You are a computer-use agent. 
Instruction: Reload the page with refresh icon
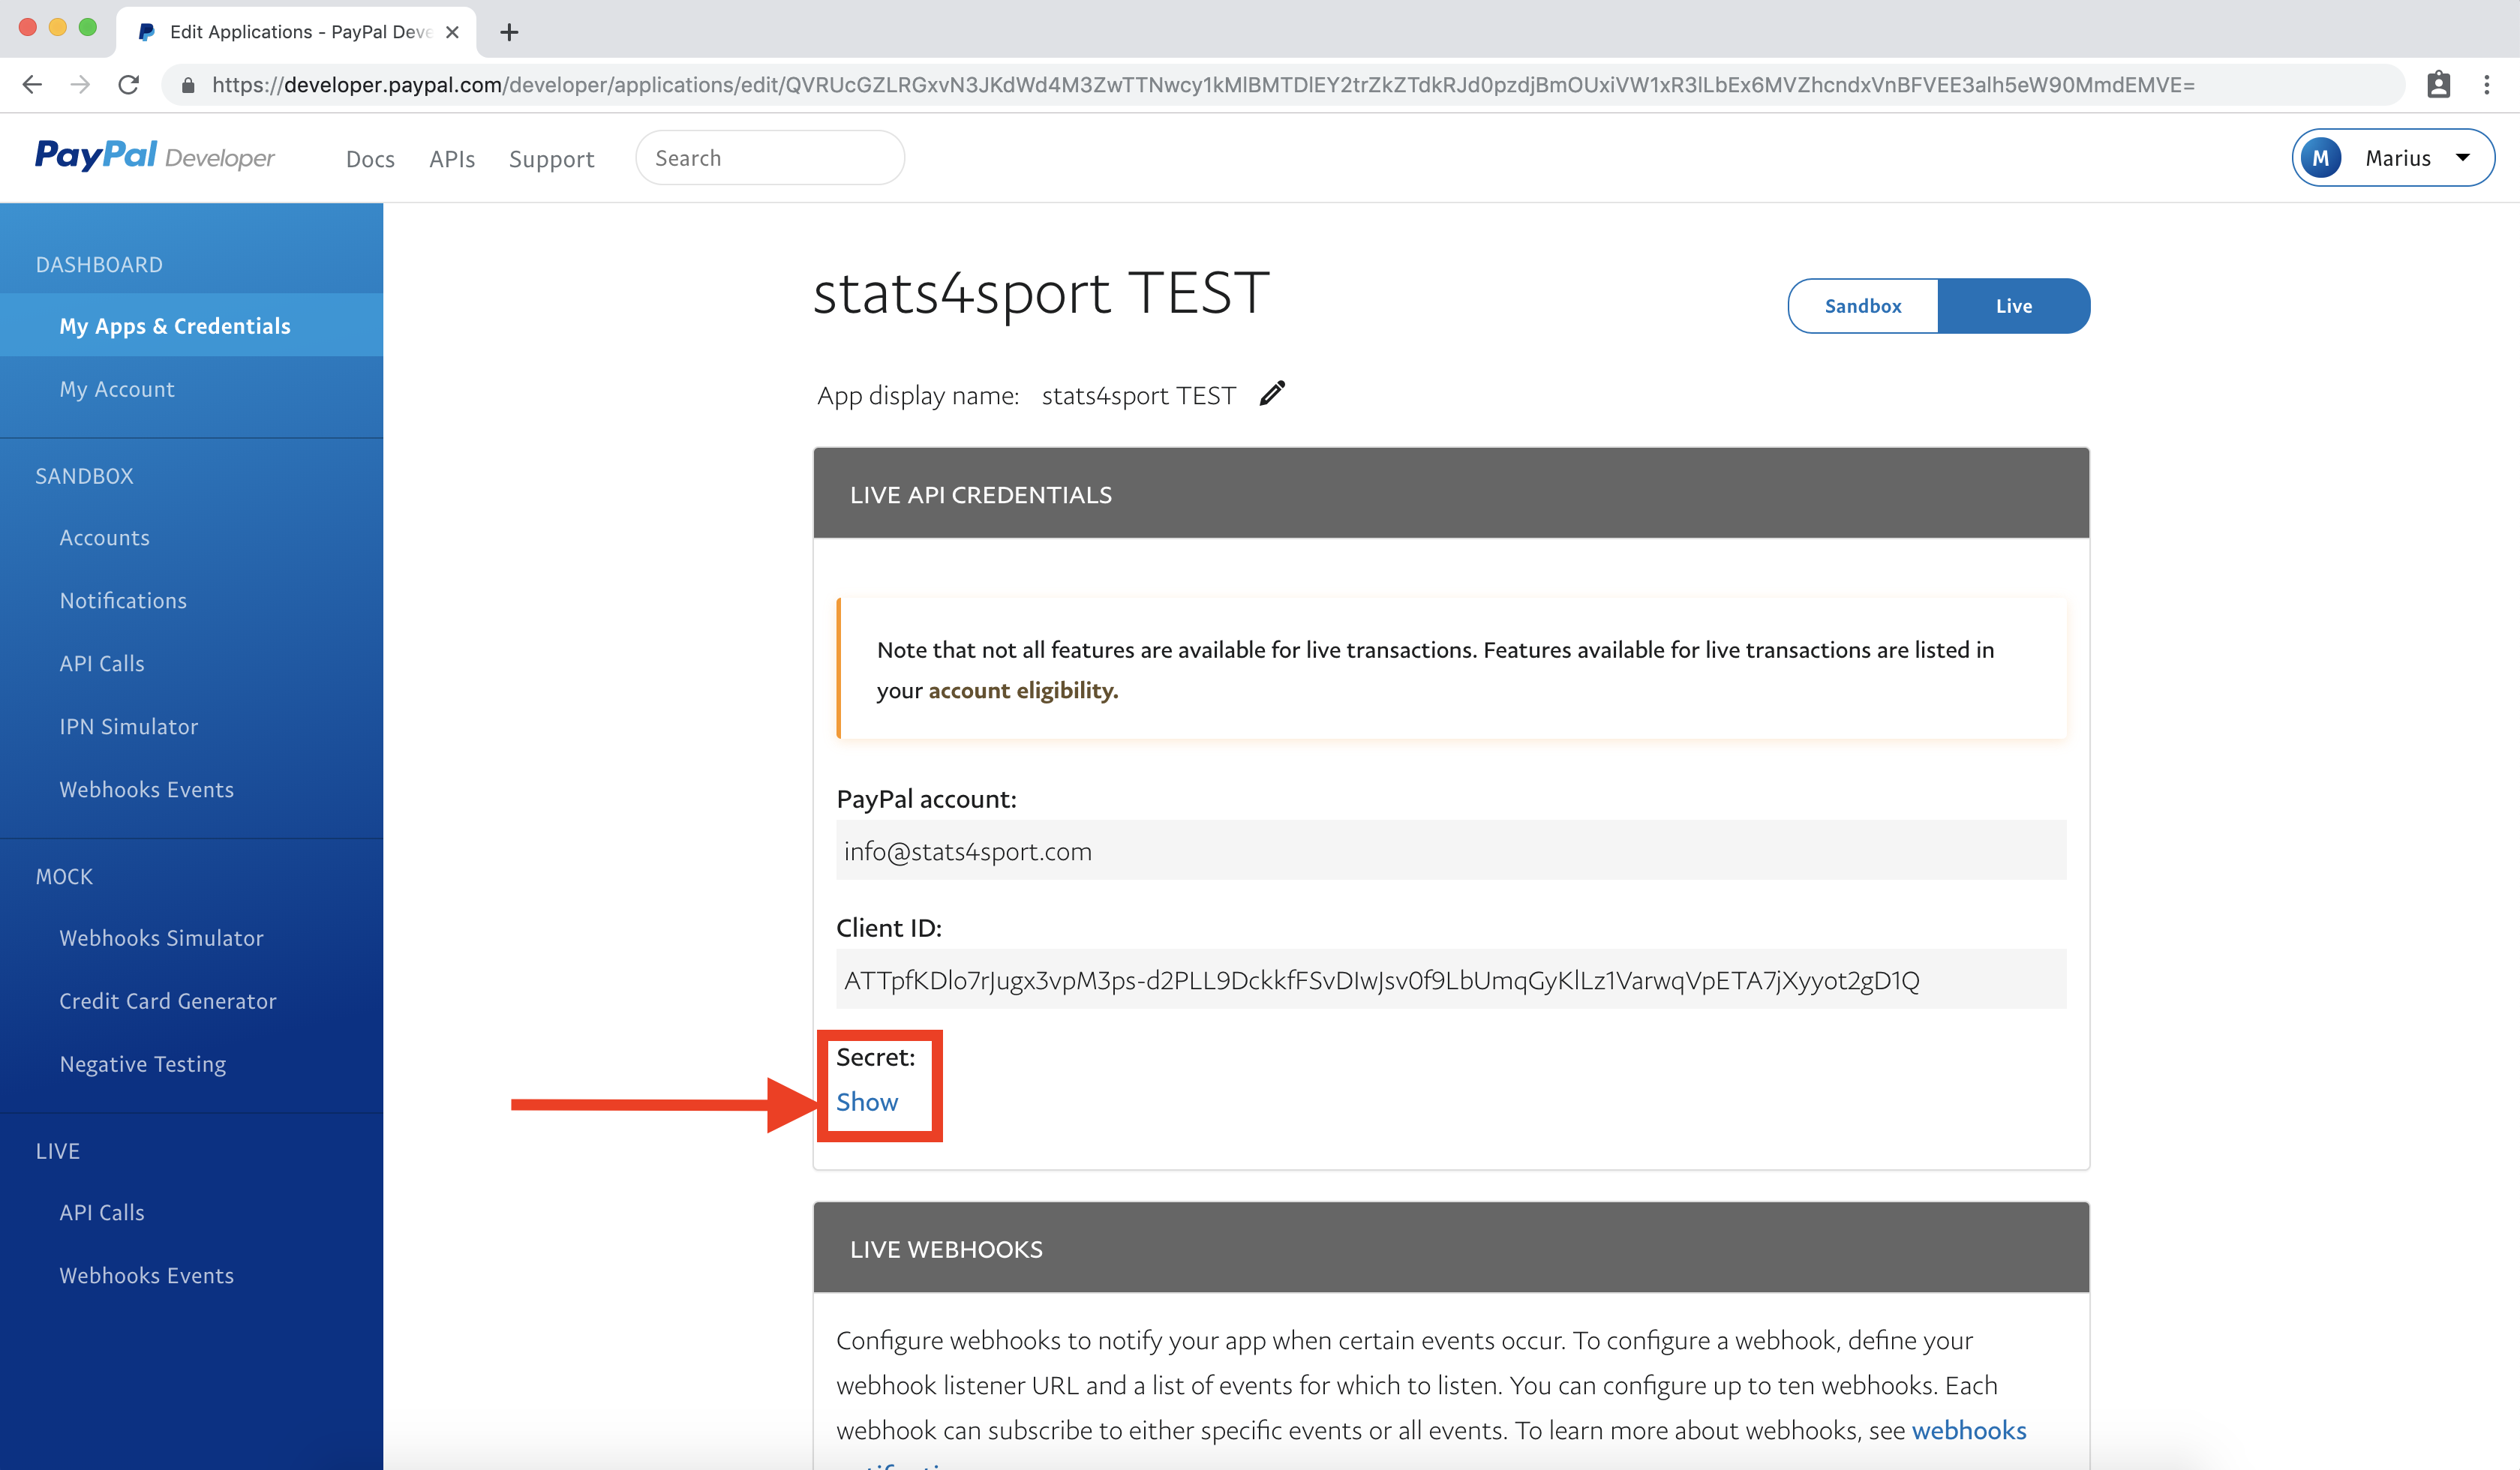(x=128, y=85)
